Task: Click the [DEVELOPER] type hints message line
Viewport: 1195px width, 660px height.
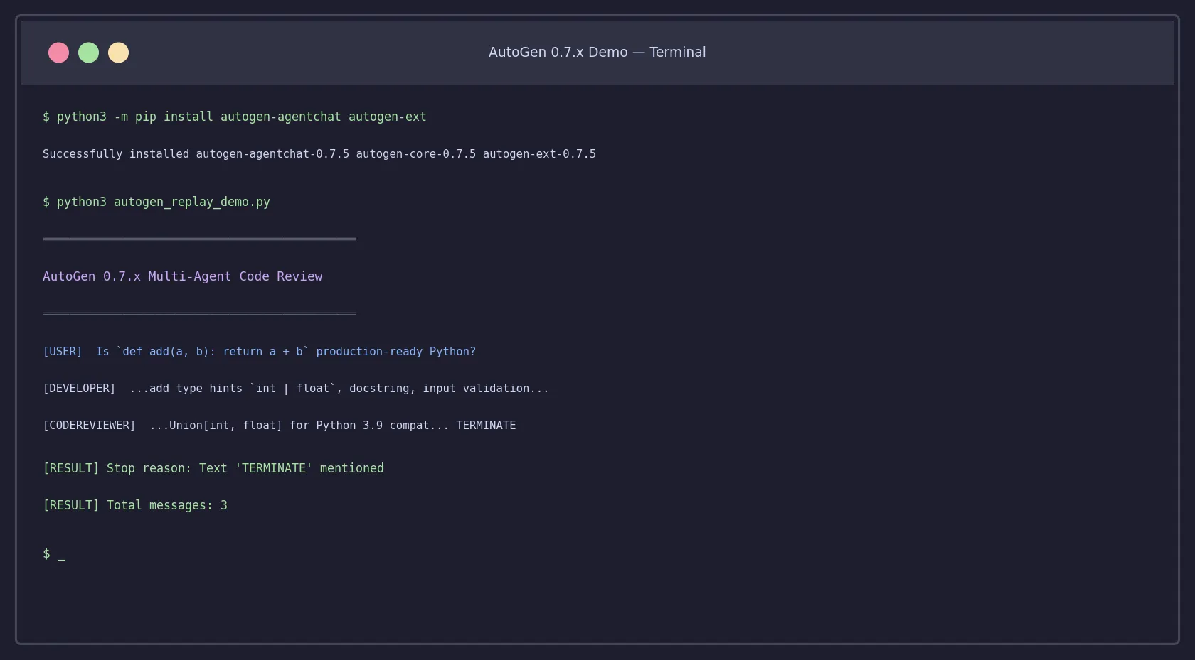Action: pos(296,389)
